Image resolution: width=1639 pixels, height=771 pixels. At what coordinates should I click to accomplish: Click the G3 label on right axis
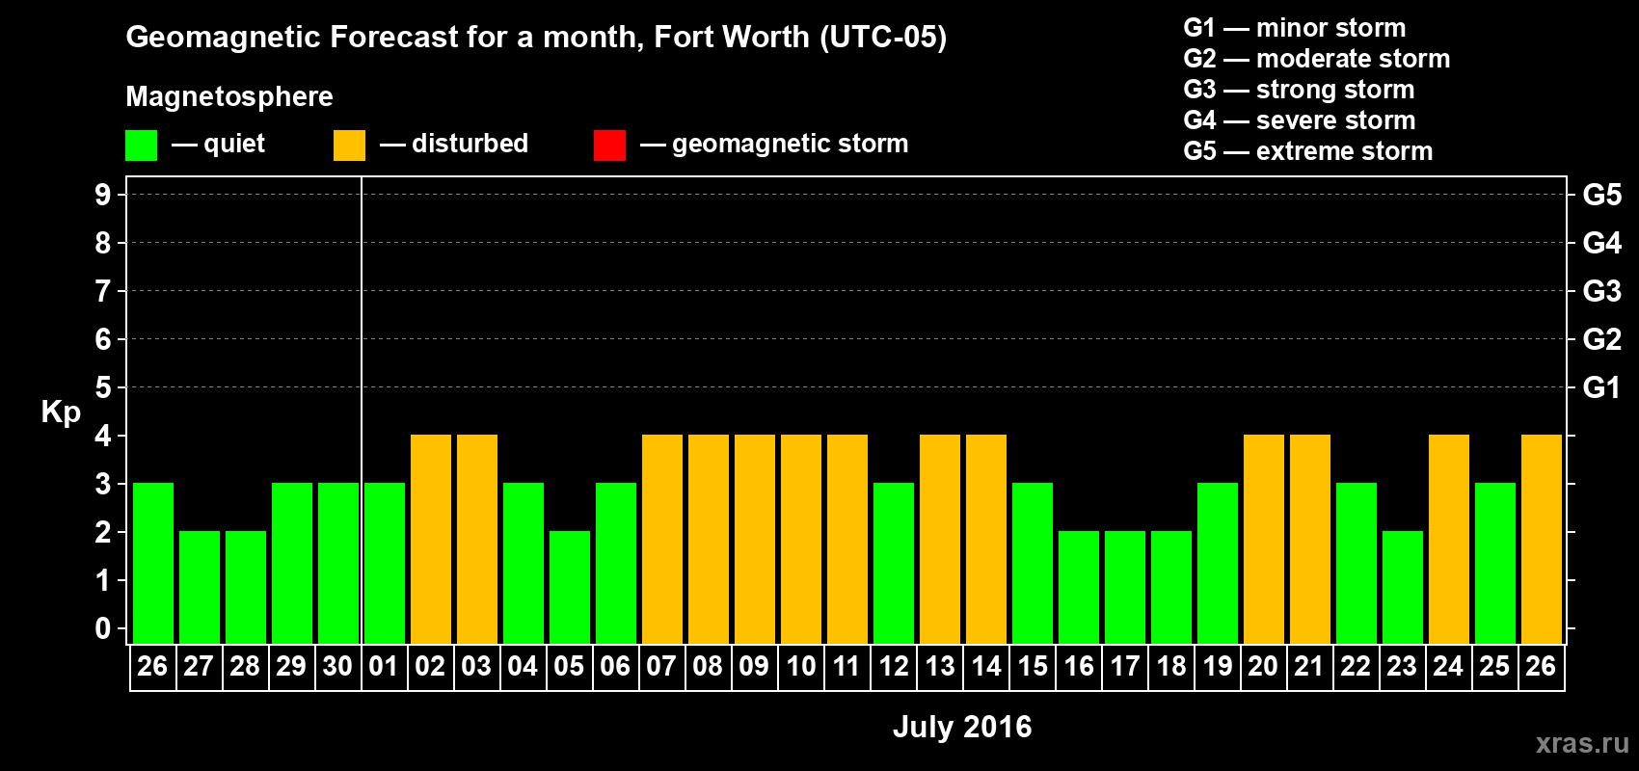tap(1602, 291)
